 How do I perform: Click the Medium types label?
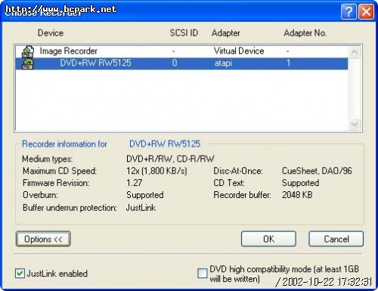[48, 159]
